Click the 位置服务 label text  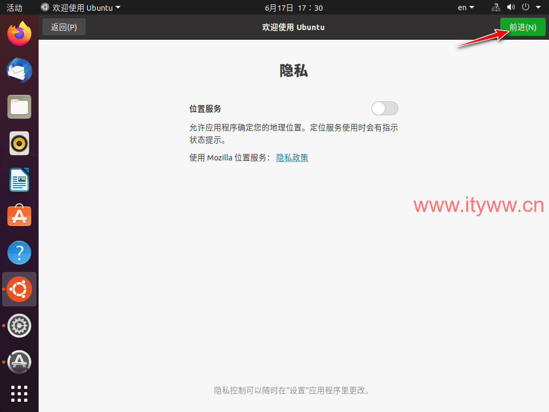[x=205, y=108]
